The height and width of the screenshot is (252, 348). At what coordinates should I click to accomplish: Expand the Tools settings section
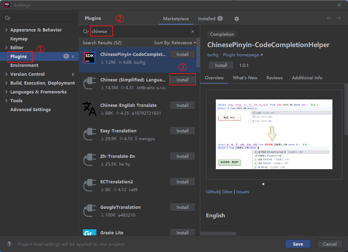tap(6, 101)
